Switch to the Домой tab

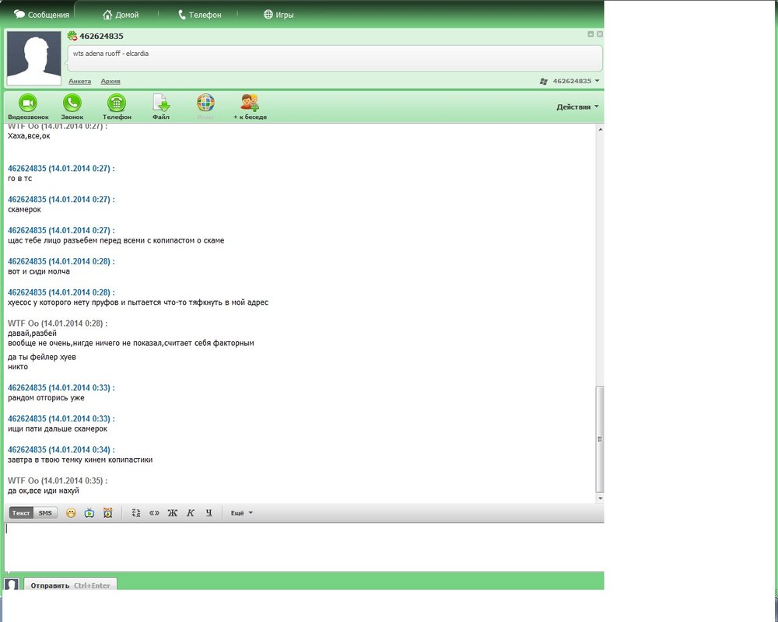120,15
